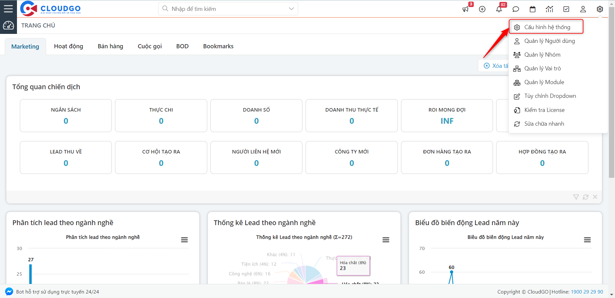Open the hamburger main menu
This screenshot has height=298, width=615.
pos(8,9)
